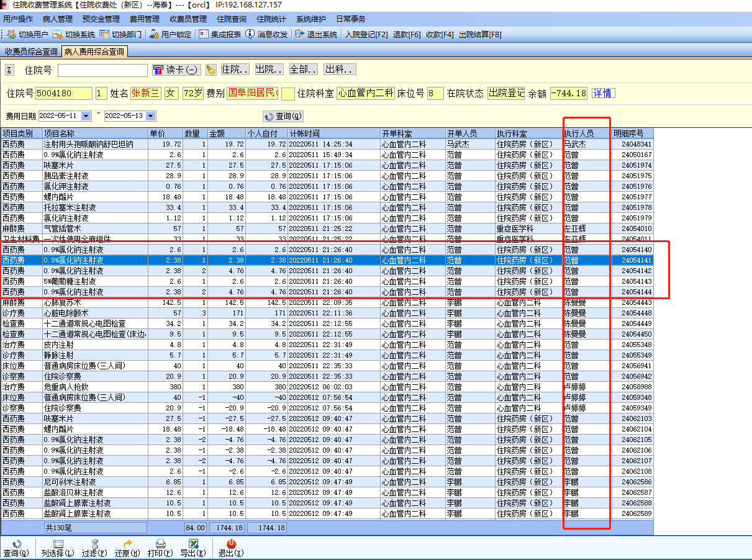Click the 切换用户 (switch user) toolbar icon

tap(11, 34)
